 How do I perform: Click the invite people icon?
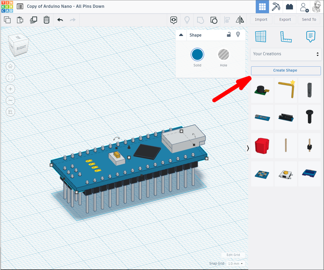coord(304,7)
